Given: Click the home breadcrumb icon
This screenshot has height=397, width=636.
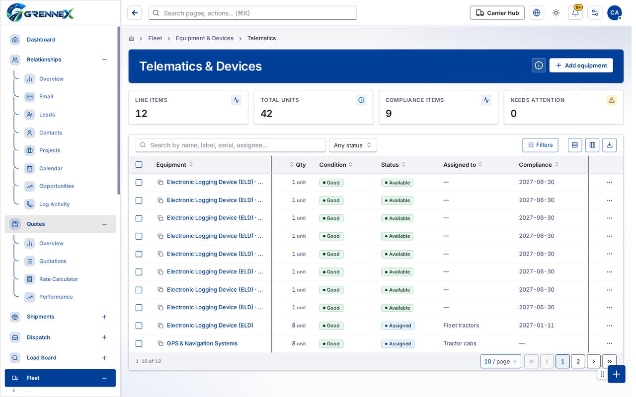Looking at the screenshot, I should click(x=131, y=38).
